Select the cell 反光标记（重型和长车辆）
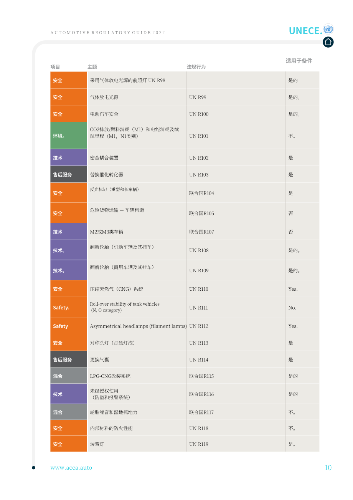353x500 pixels. [137, 193]
